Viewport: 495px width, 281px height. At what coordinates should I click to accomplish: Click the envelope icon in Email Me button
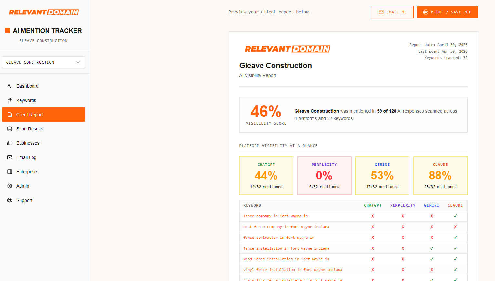[x=381, y=12]
